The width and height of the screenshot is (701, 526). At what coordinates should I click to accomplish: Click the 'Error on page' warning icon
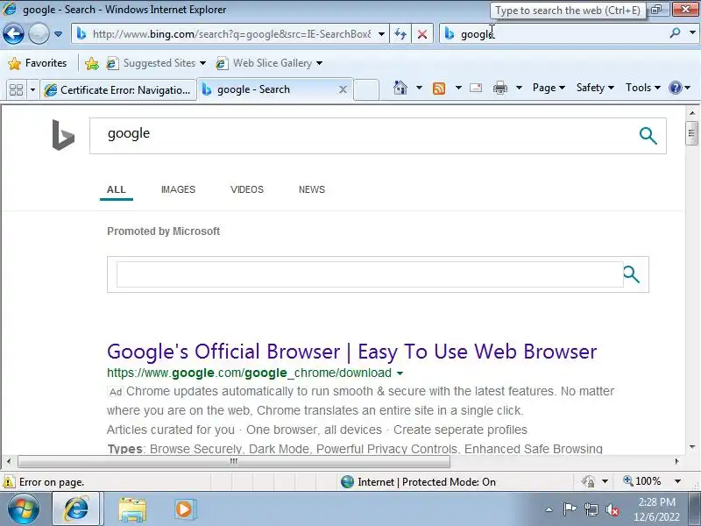9,481
